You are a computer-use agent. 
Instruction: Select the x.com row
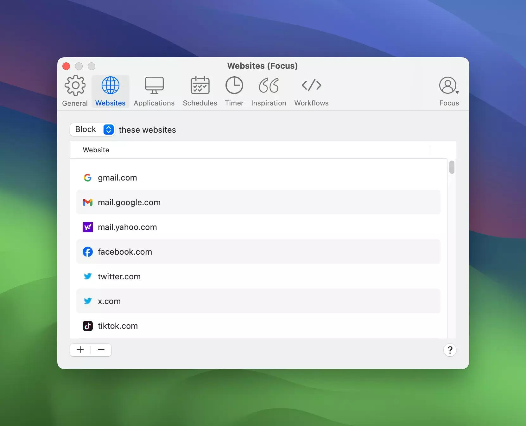258,301
